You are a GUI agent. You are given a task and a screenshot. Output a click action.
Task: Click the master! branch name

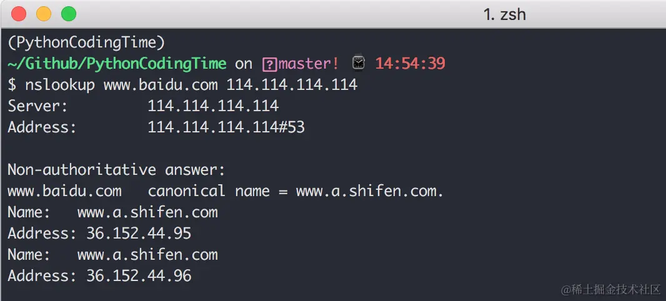[309, 64]
